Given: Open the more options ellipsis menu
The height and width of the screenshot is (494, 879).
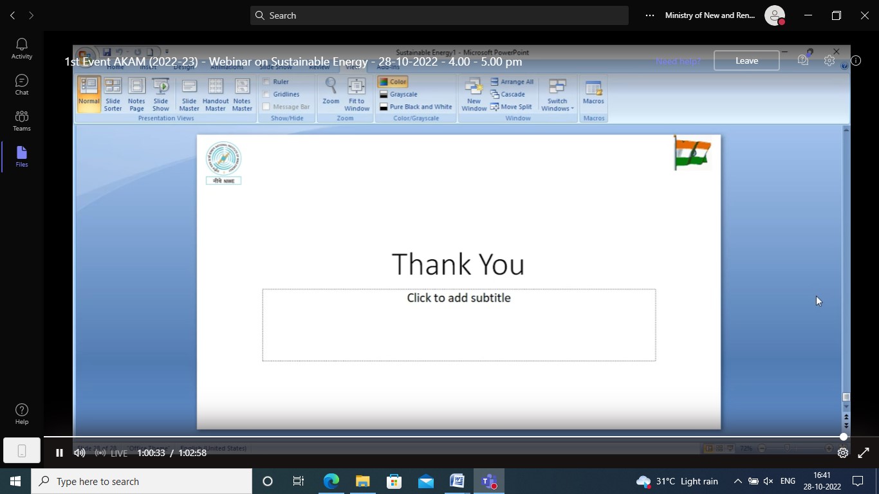Looking at the screenshot, I should (650, 15).
